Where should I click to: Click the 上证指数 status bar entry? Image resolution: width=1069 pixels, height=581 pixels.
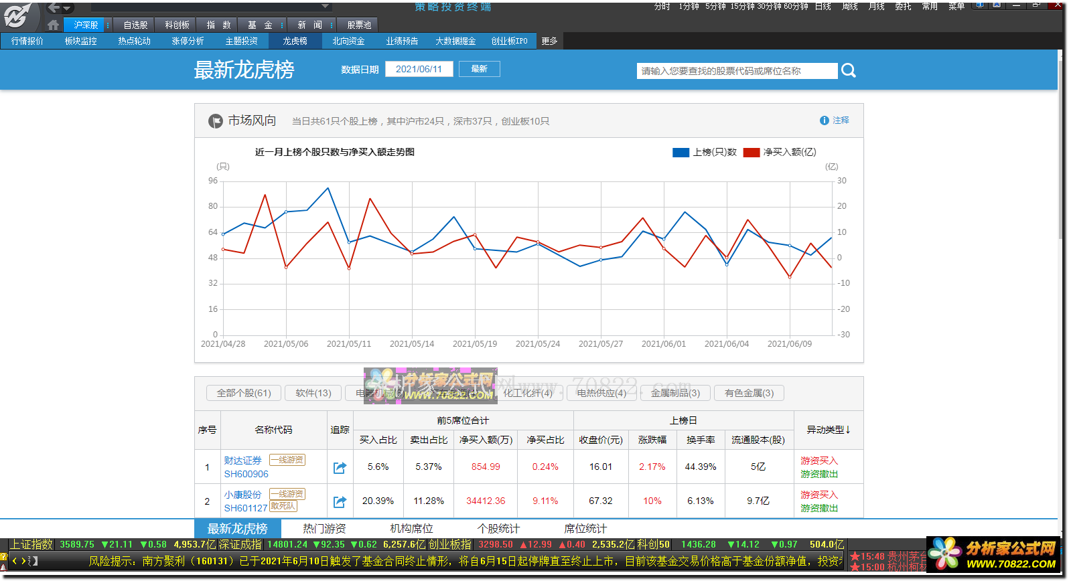click(31, 545)
